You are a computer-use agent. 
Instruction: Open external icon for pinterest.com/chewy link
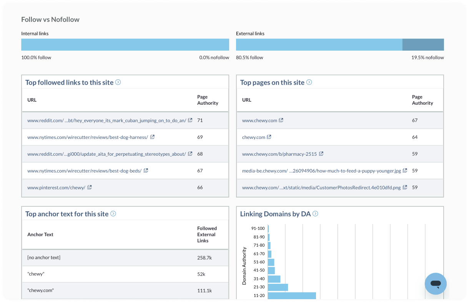[x=90, y=188]
